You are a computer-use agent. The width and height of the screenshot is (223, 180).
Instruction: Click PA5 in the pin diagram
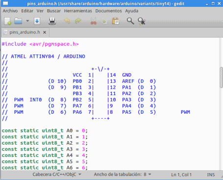tap(126, 112)
